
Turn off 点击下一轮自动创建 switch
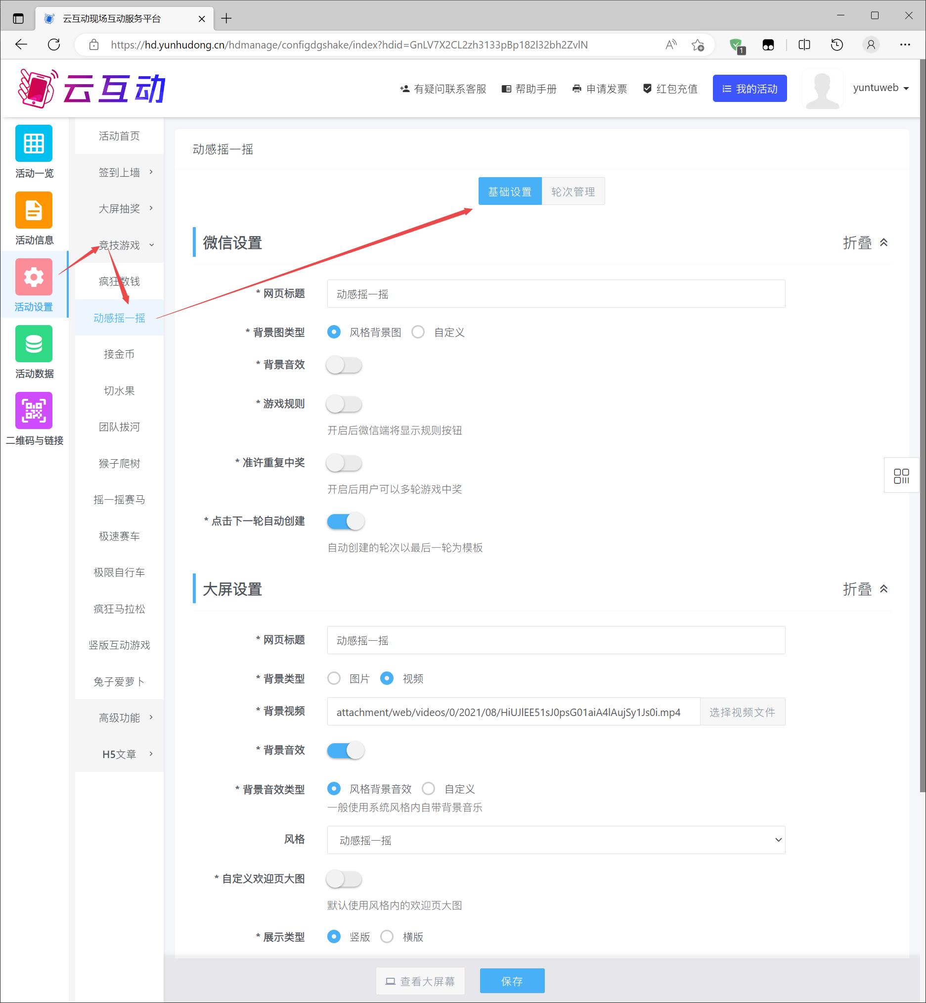coord(345,522)
